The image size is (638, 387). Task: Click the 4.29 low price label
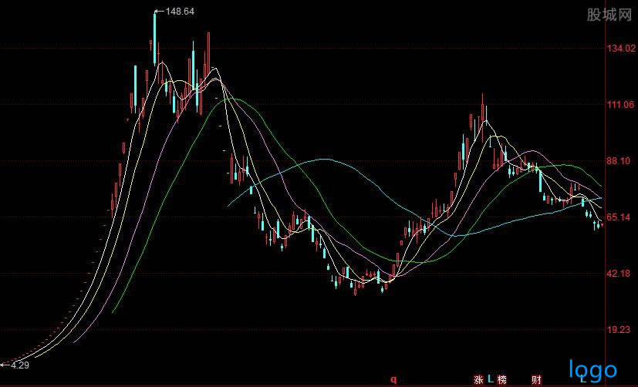[x=19, y=365]
